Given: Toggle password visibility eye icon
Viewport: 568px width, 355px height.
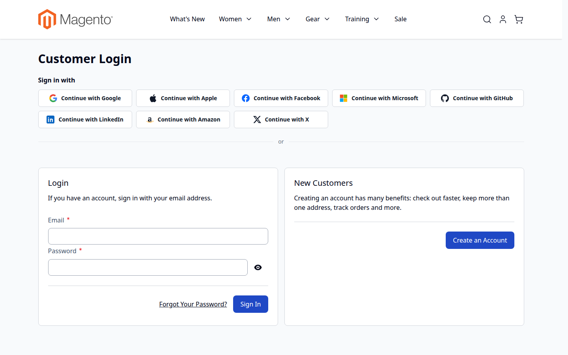Looking at the screenshot, I should click(x=258, y=267).
